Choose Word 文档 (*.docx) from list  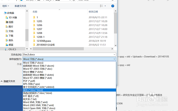point(69,63)
